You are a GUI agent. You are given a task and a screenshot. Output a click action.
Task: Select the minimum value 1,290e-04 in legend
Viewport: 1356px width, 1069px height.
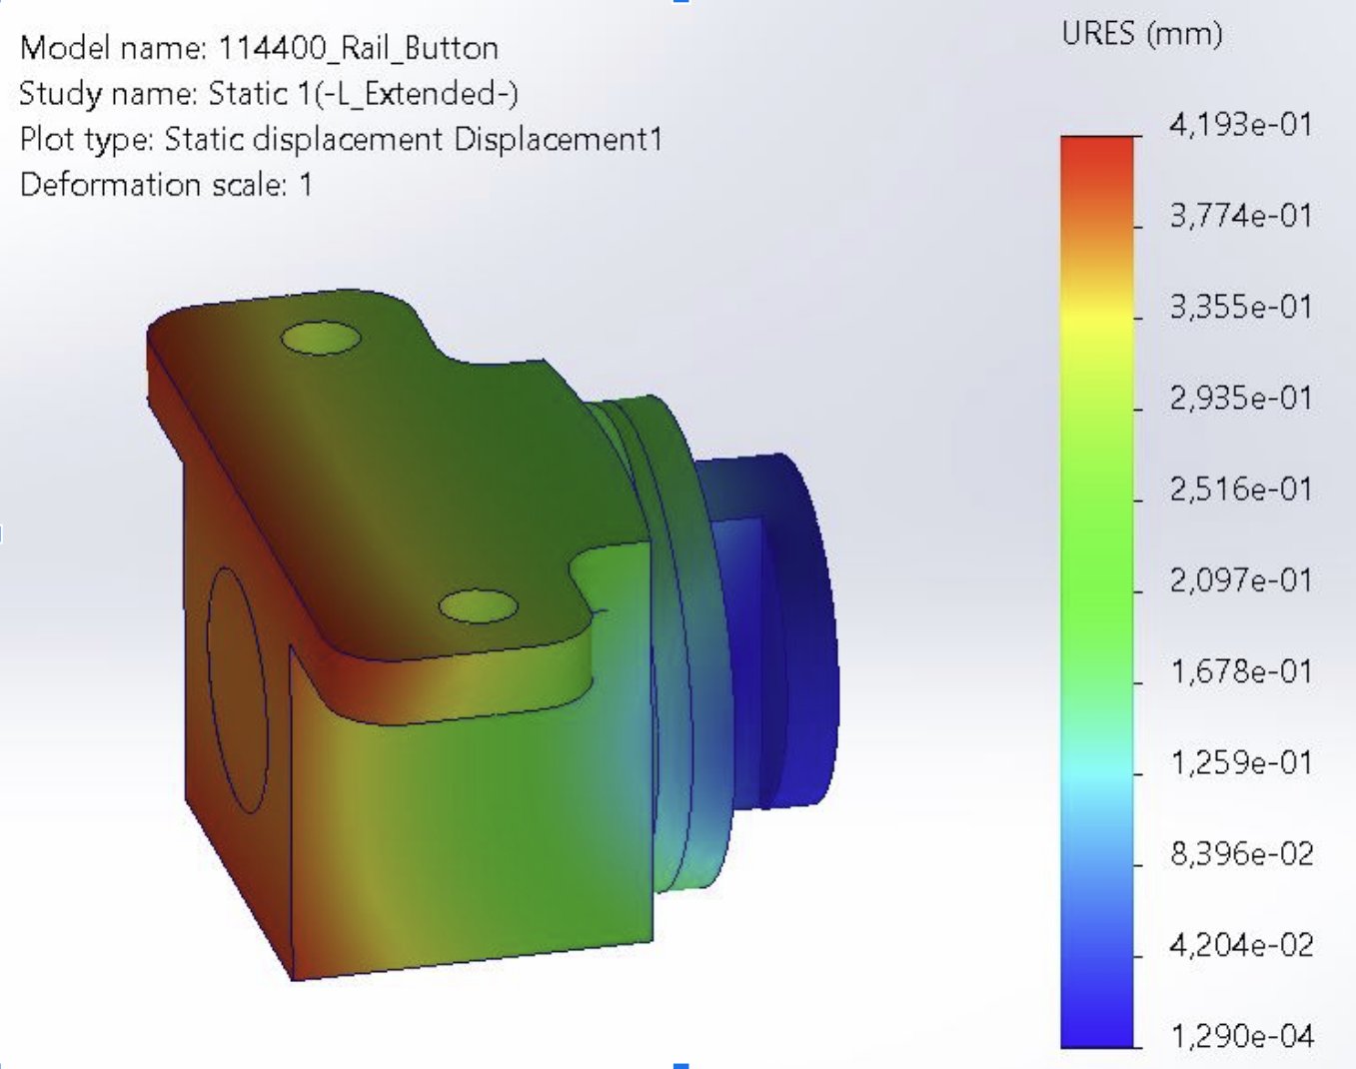[x=1241, y=1036]
